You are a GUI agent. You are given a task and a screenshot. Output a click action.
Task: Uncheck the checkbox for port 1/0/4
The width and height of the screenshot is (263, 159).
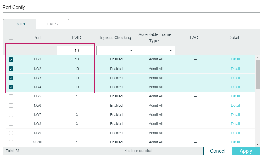click(x=11, y=87)
